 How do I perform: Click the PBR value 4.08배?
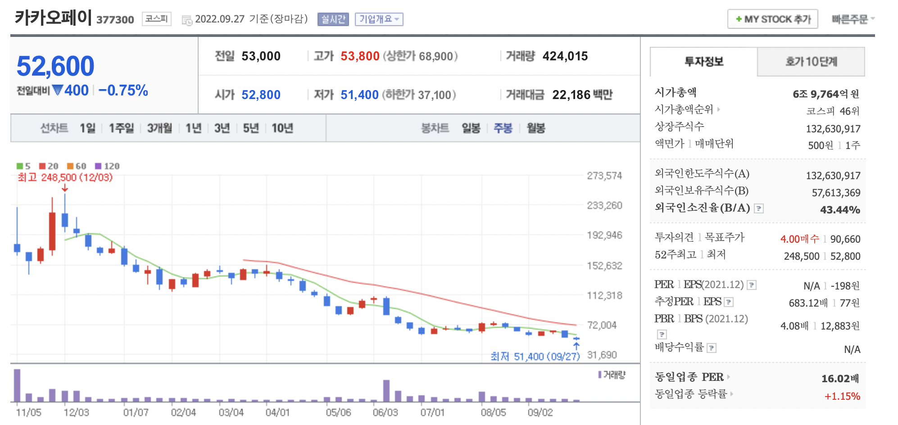pos(794,326)
